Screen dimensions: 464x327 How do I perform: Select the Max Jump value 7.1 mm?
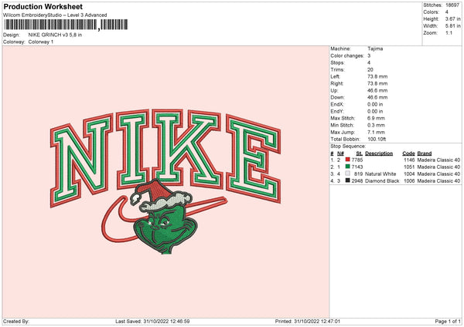[376, 132]
